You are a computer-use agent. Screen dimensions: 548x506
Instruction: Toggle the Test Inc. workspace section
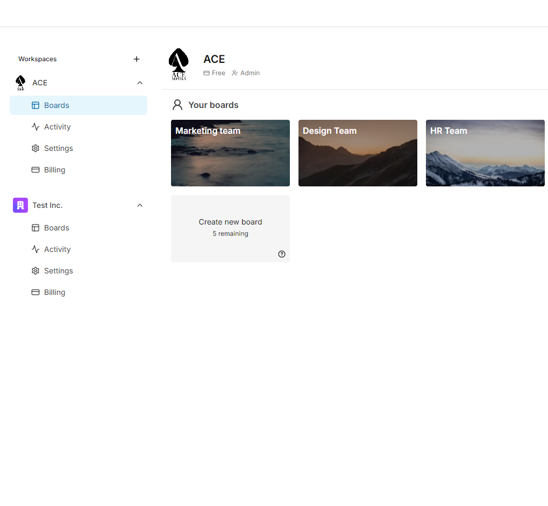79,205
